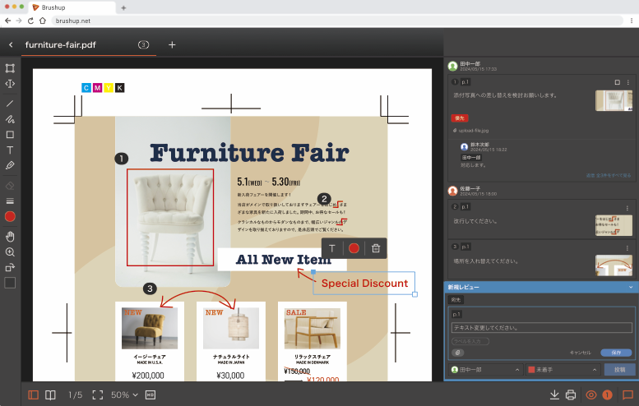
Task: Open the red color swatch in left toolbar
Action: point(10,217)
